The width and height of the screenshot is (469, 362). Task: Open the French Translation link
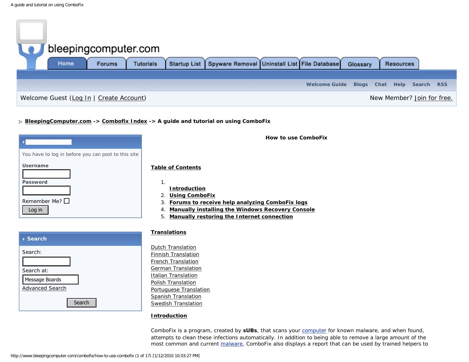click(174, 261)
